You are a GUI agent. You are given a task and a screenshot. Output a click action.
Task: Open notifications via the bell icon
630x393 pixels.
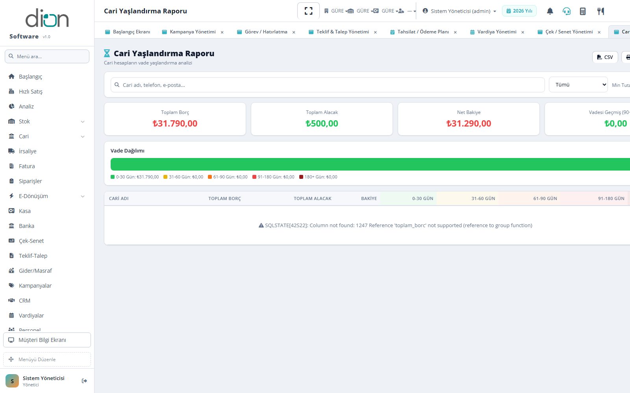[x=550, y=11]
